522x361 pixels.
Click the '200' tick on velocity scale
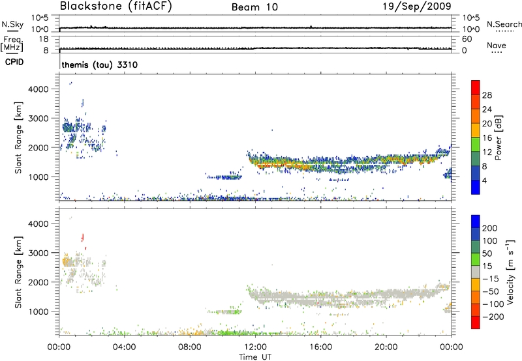coord(490,228)
